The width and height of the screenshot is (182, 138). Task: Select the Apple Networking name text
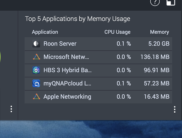click(x=67, y=97)
